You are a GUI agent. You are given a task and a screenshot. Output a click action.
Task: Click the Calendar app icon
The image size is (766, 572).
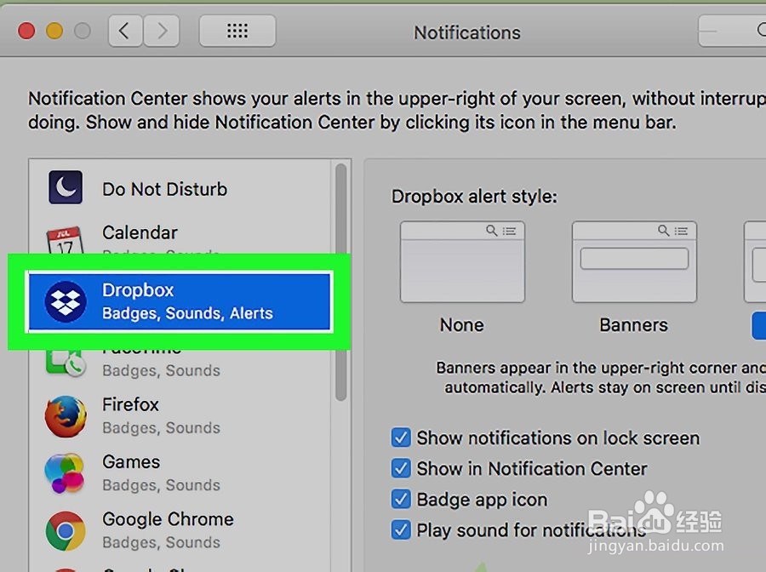[x=65, y=240]
